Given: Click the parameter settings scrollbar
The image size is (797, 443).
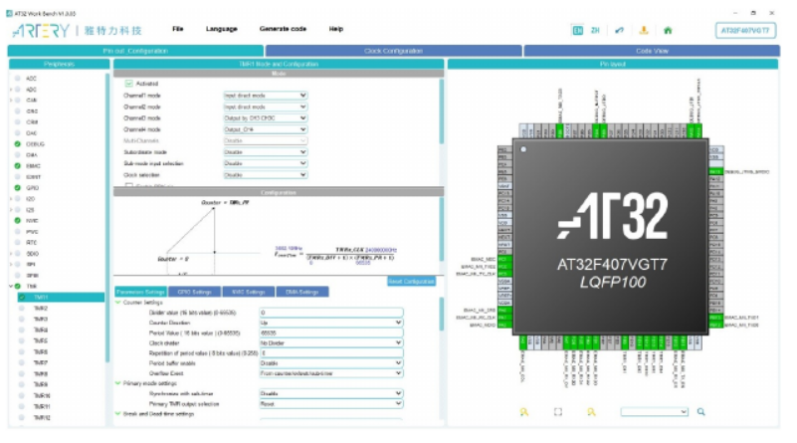Looking at the screenshot, I should tap(441, 315).
